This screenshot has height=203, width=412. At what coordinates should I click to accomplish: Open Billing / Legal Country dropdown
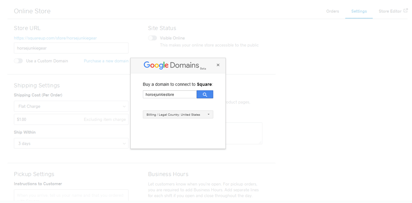click(x=178, y=115)
